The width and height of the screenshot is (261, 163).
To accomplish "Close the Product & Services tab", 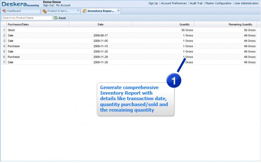I will 78,11.
